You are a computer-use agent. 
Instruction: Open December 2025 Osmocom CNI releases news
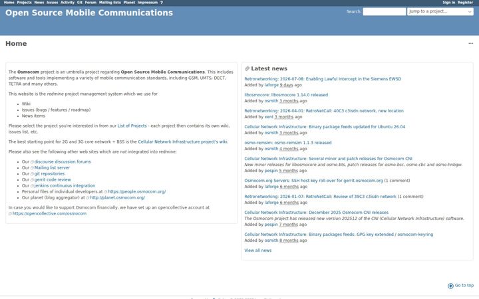[x=317, y=213]
